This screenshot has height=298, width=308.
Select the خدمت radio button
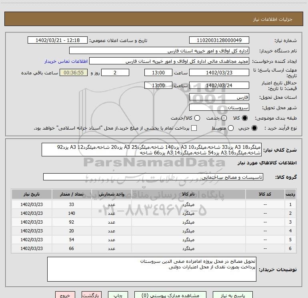[x=224, y=118]
